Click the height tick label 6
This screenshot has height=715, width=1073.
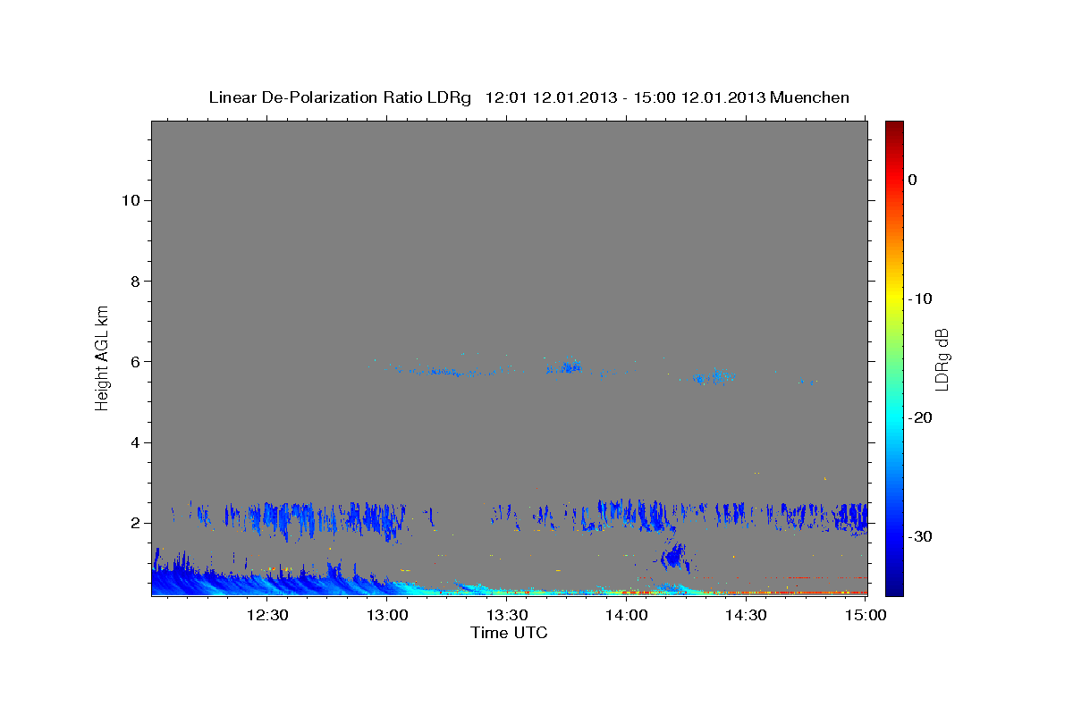click(x=133, y=362)
